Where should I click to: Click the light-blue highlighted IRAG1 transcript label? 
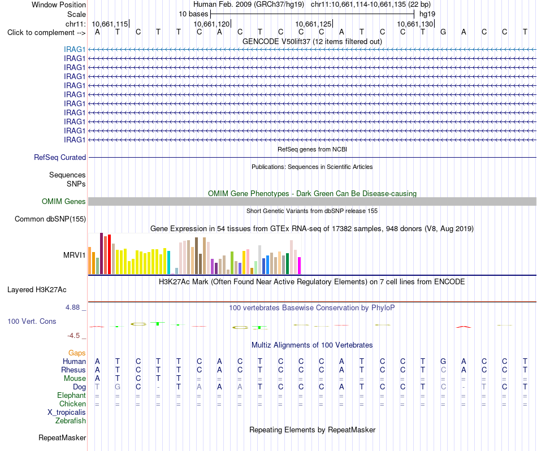74,49
